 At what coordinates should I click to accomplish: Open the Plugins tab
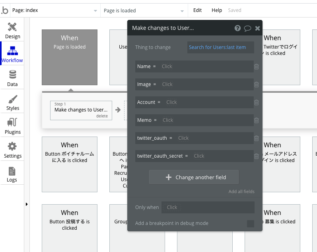click(x=13, y=126)
